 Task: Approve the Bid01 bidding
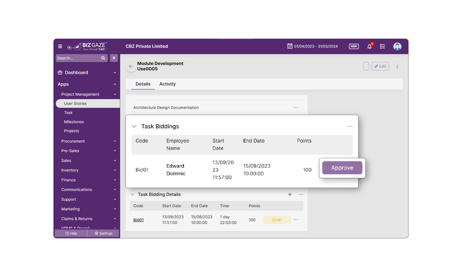coord(342,168)
